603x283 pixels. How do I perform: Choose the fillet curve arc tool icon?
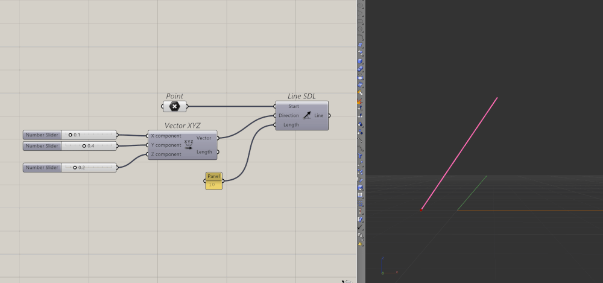pyautogui.click(x=361, y=37)
